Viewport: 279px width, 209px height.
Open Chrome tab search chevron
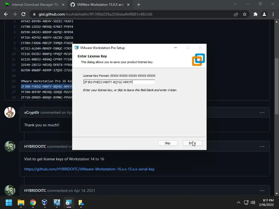coord(235,4)
